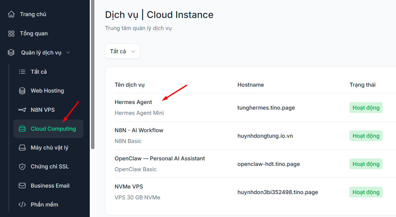Go to Tổng quan in the sidebar
Screen dimensions: 396x217
(34, 33)
